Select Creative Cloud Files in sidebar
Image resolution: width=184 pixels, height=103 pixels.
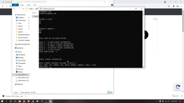click(23, 44)
